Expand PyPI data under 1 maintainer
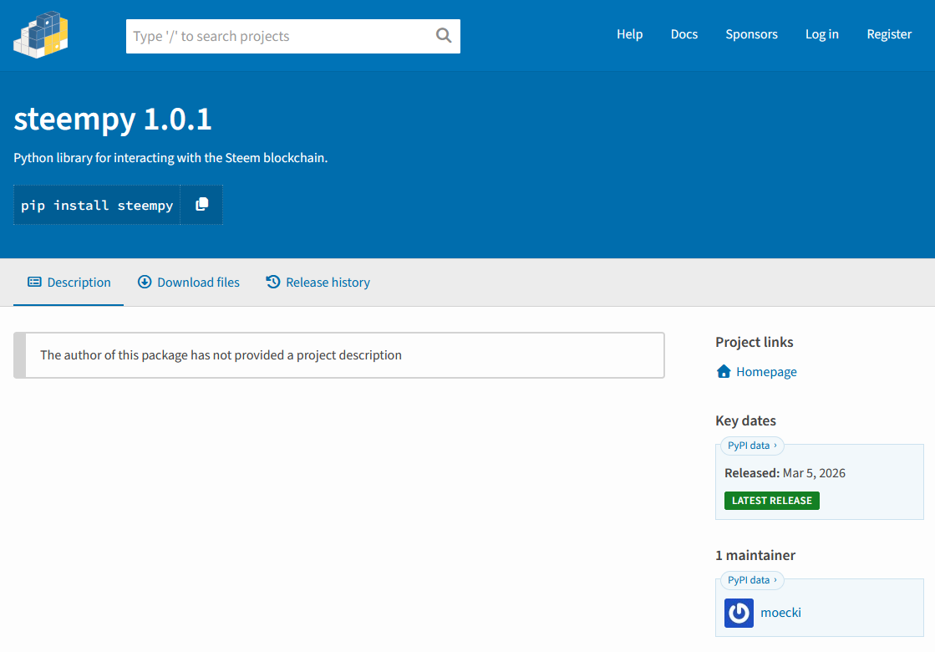 (x=752, y=580)
